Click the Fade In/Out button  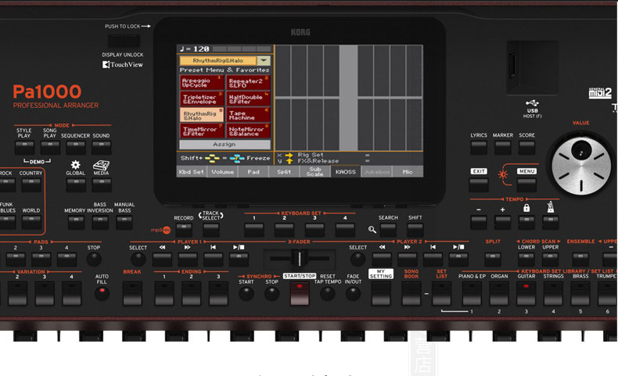[x=353, y=294]
